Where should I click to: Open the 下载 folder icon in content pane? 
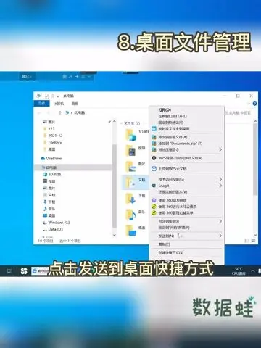[x=130, y=199]
